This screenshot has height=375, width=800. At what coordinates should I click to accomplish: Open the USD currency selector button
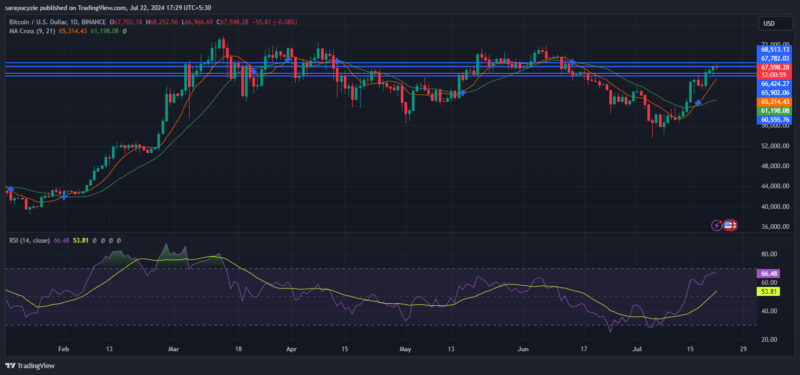click(x=776, y=23)
